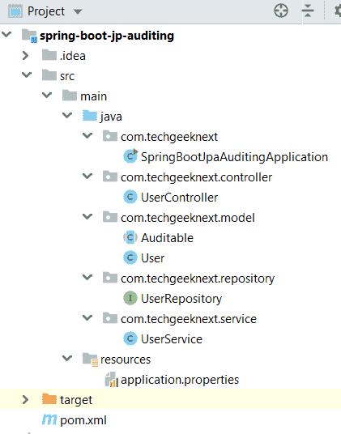The height and width of the screenshot is (434, 341).
Task: Select UserService in the project tree
Action: tap(172, 339)
